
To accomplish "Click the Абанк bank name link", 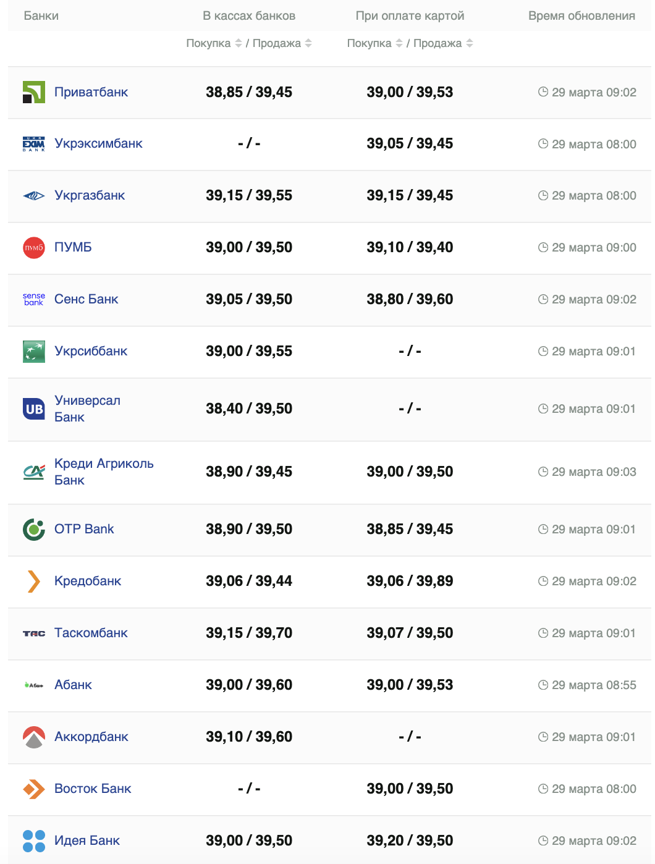I will coord(73,685).
